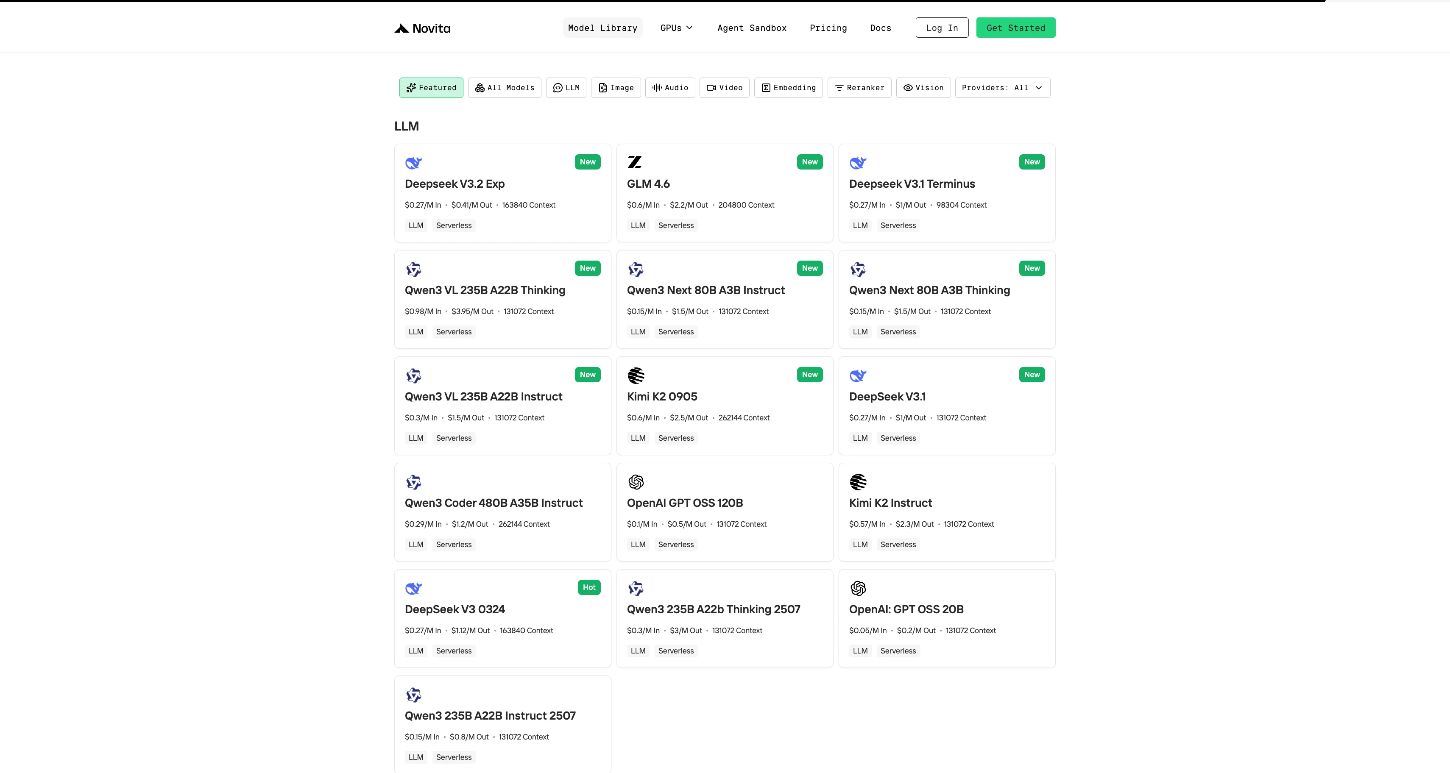Click the Qwen3 Next 80B A3B Instruct icon
Viewport: 1450px width, 773px height.
[x=636, y=269]
